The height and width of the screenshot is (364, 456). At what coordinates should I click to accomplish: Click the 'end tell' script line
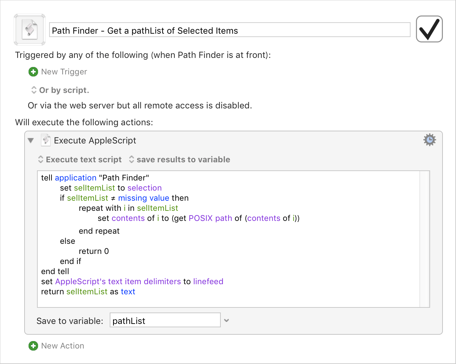tap(55, 271)
